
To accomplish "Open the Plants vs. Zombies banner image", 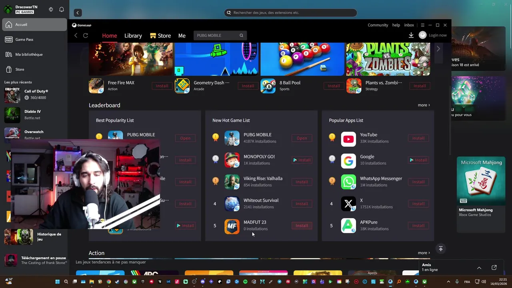I will pyautogui.click(x=388, y=59).
